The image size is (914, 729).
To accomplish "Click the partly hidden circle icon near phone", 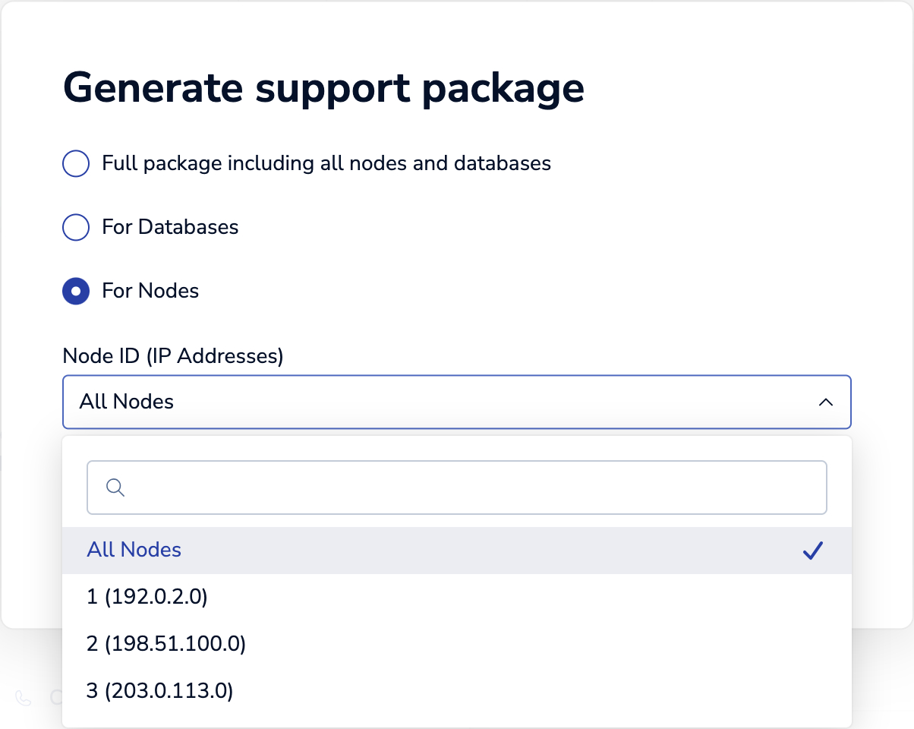I will (x=55, y=698).
